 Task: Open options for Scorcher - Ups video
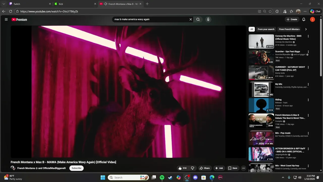coord(308,52)
